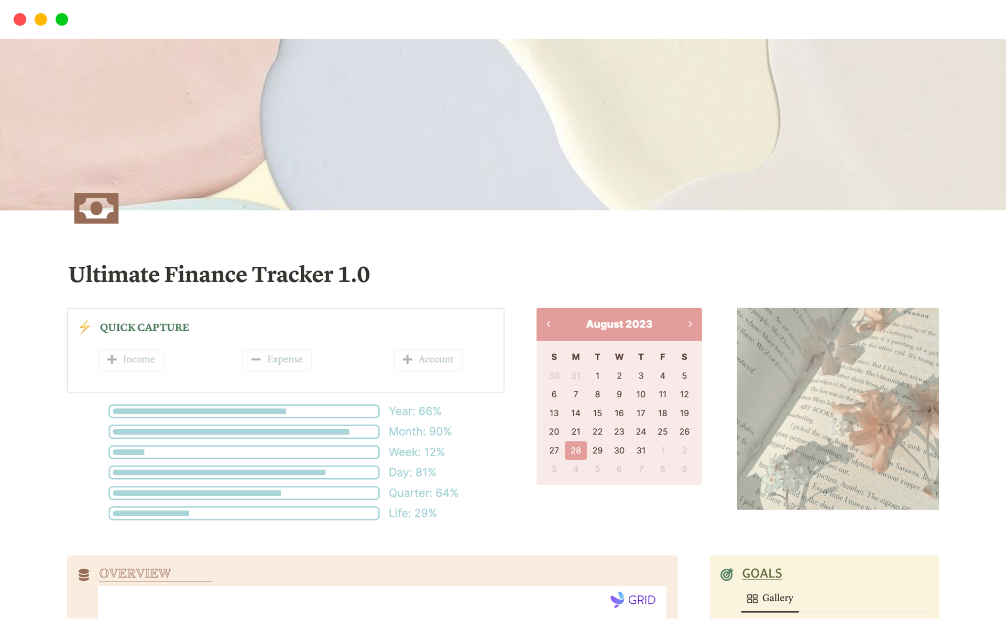Toggle the Account button in Quick Capture
Screen dimensions: 1006x629
[x=428, y=358]
